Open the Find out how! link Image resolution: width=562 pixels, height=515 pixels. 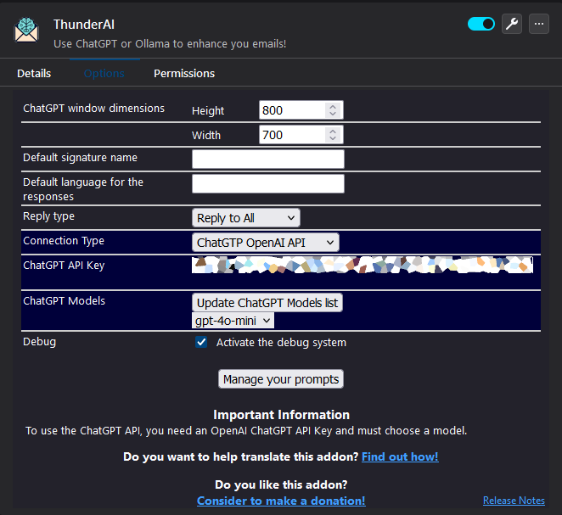[400, 456]
